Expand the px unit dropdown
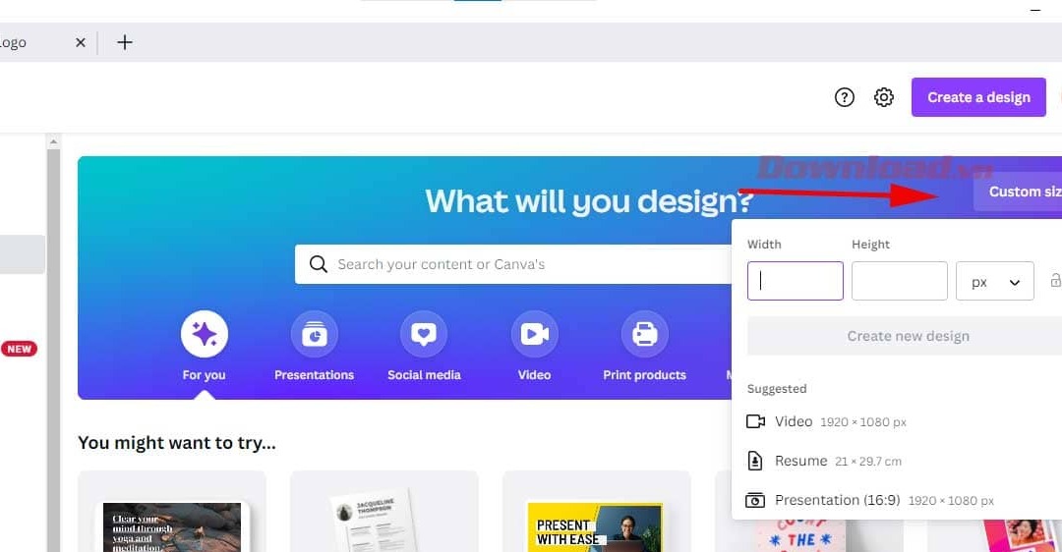 (x=994, y=281)
